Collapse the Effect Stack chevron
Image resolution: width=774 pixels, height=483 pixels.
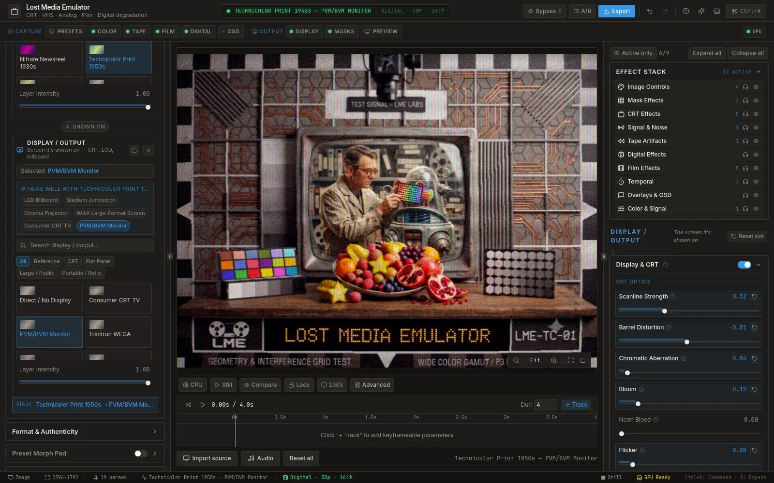[759, 71]
